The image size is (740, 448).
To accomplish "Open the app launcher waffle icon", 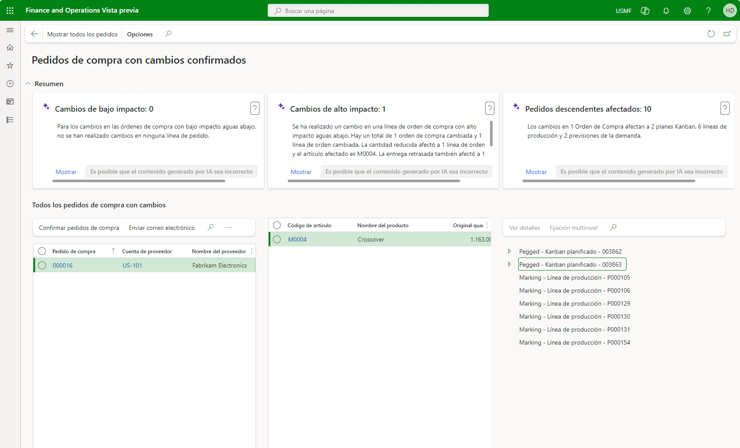I will 10,10.
